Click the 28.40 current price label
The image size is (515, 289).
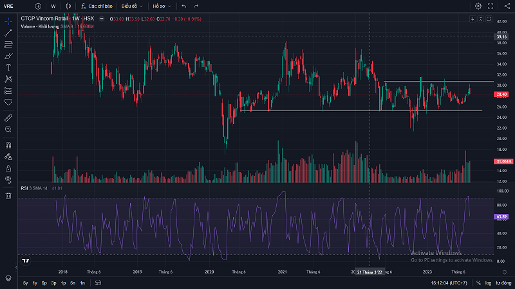pyautogui.click(x=502, y=94)
